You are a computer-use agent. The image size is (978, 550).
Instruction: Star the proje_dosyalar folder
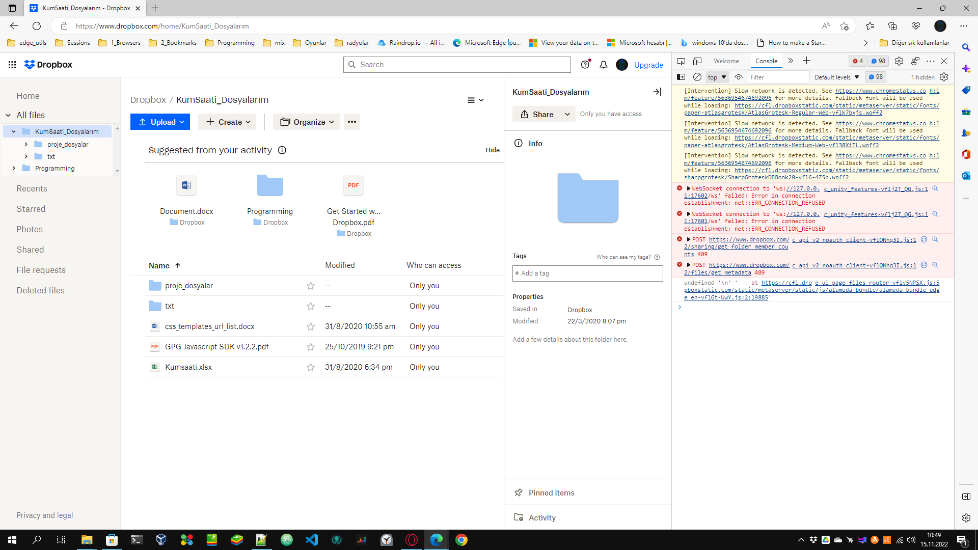[310, 286]
